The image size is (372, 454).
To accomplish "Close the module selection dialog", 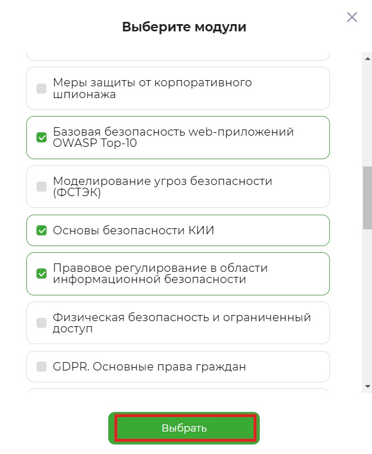I will pyautogui.click(x=352, y=17).
